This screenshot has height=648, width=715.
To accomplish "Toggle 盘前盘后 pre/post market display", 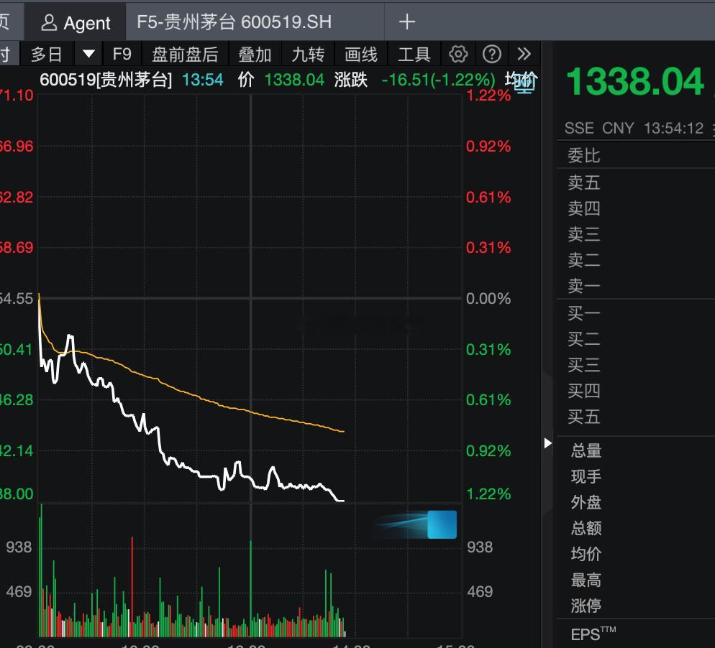I will (x=185, y=54).
